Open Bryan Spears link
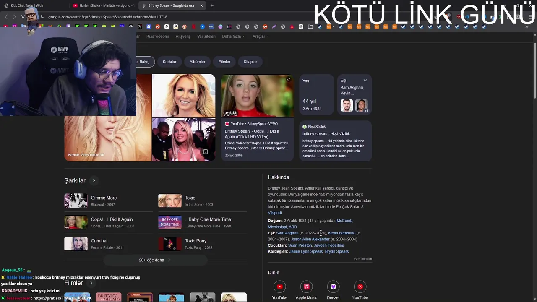Viewport: 537px width, 302px height. tap(337, 252)
